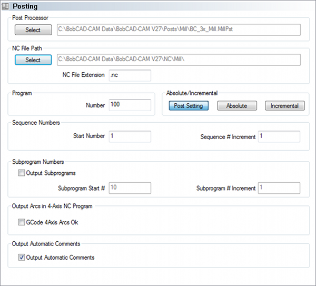Select the Absolute mode button
The image size is (316, 286).
[236, 106]
